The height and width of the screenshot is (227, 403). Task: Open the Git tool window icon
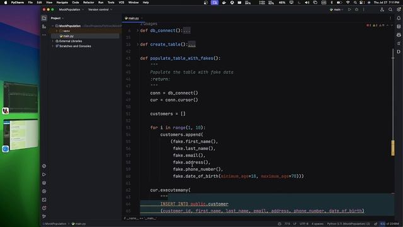coord(44,216)
